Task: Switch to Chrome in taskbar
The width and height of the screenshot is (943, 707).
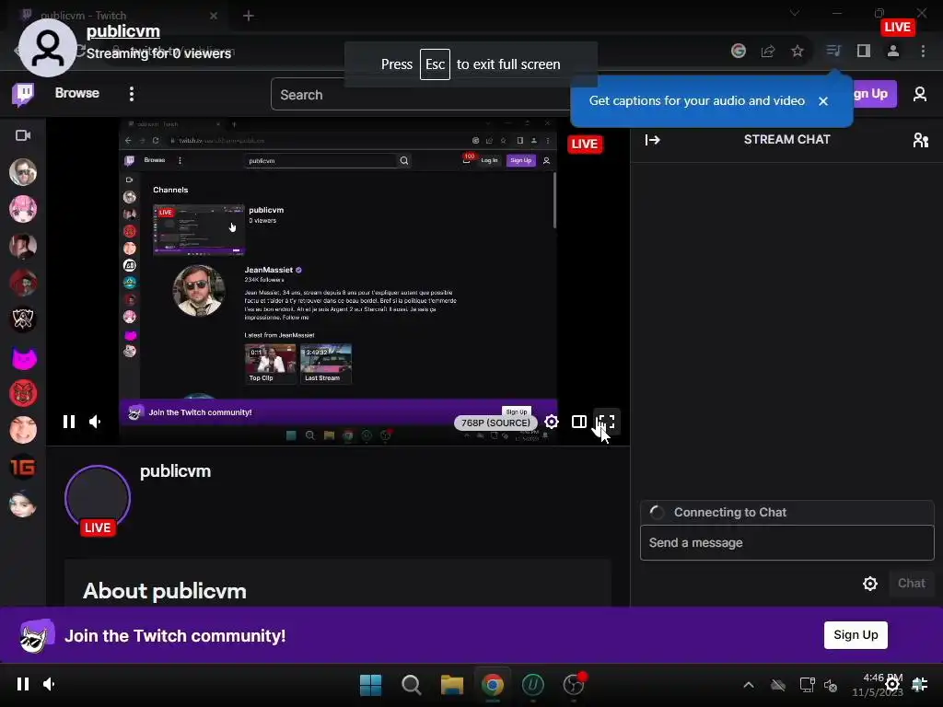Action: pyautogui.click(x=493, y=685)
